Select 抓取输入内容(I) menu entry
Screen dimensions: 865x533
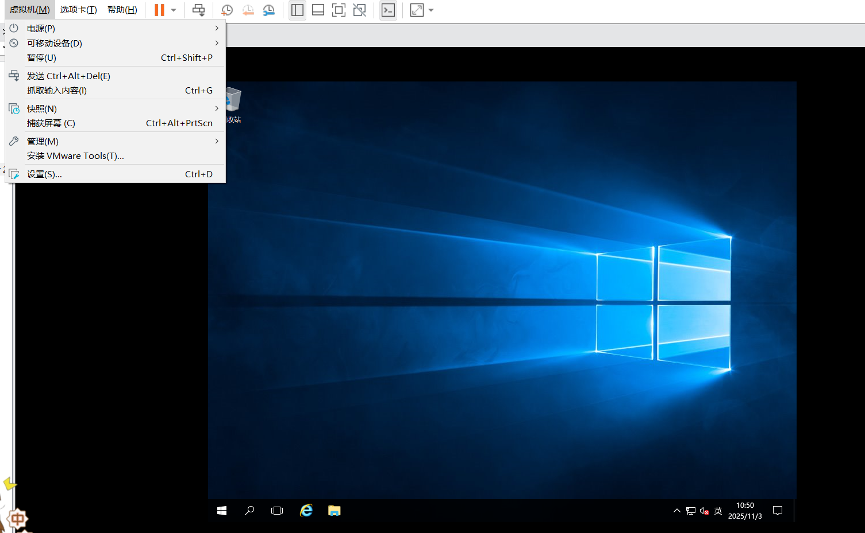tap(115, 91)
